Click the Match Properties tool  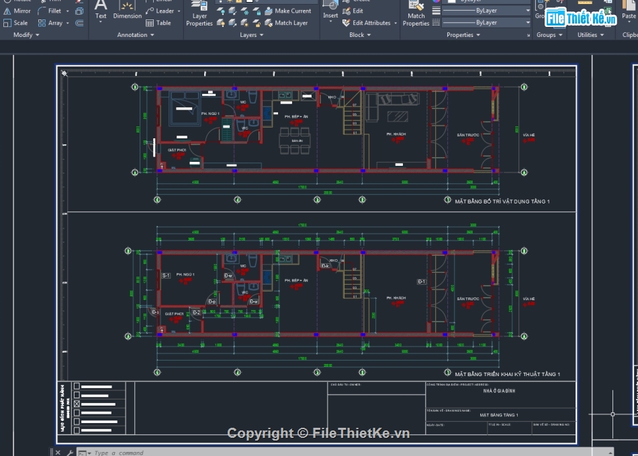click(x=416, y=16)
